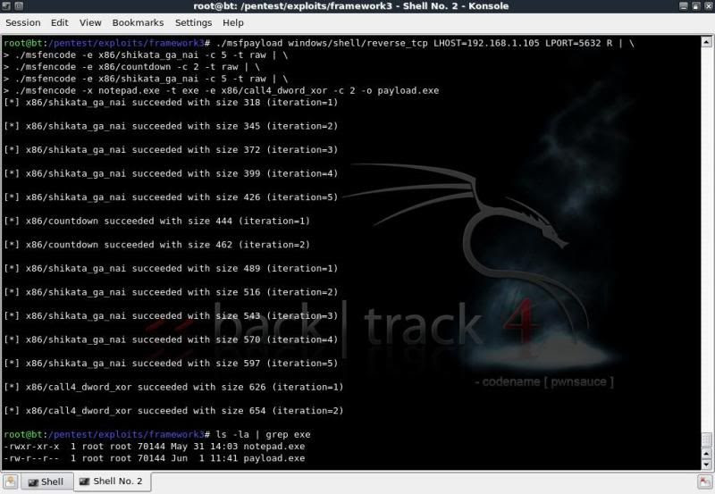
Task: Open the window menu icon in the title bar
Action: [7, 6]
